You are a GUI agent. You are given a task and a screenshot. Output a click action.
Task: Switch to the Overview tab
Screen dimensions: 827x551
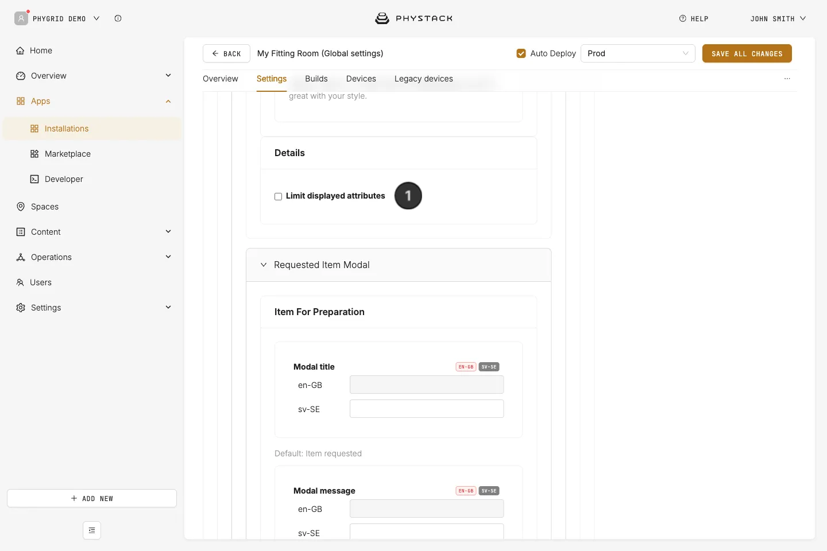(x=221, y=79)
